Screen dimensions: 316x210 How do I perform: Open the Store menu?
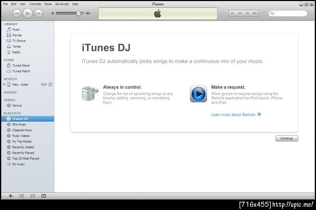pos(48,4)
